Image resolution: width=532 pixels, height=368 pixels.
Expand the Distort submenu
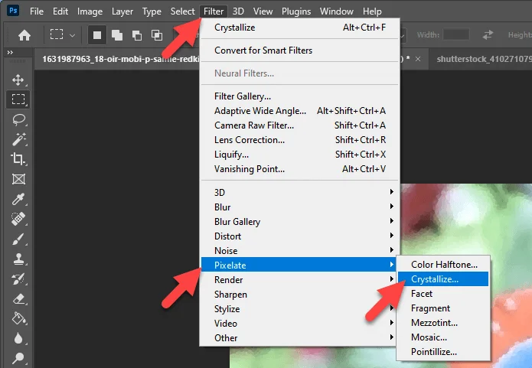pos(299,236)
